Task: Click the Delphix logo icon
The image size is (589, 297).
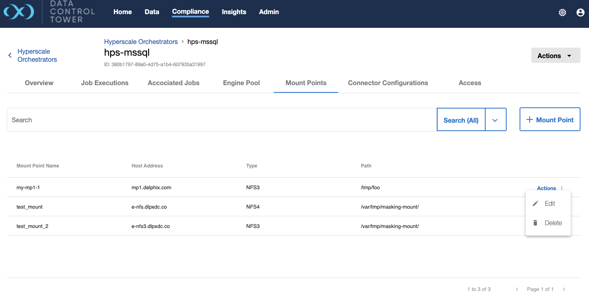Action: pos(19,12)
